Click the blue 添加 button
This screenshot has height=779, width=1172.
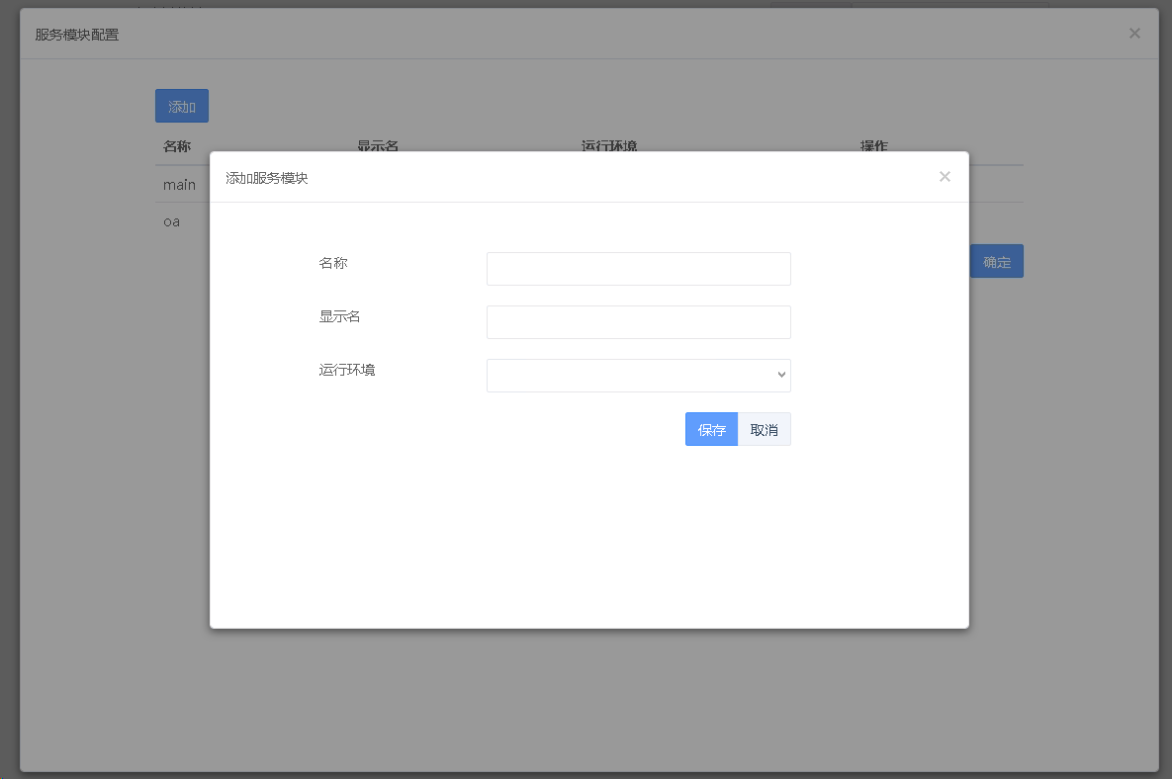[x=182, y=107]
